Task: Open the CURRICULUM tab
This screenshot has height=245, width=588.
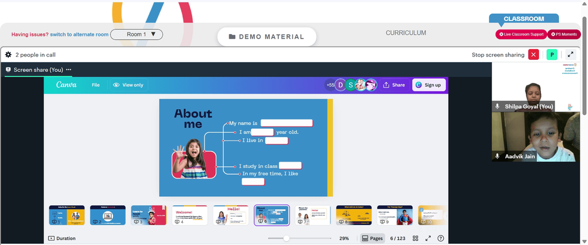Action: tap(406, 33)
